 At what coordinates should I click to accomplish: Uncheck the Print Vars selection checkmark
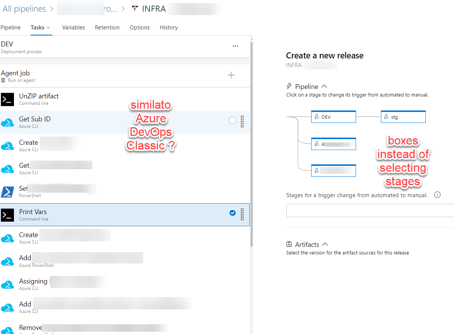tap(232, 213)
